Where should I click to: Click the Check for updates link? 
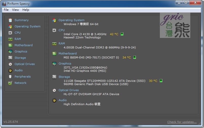182,122
